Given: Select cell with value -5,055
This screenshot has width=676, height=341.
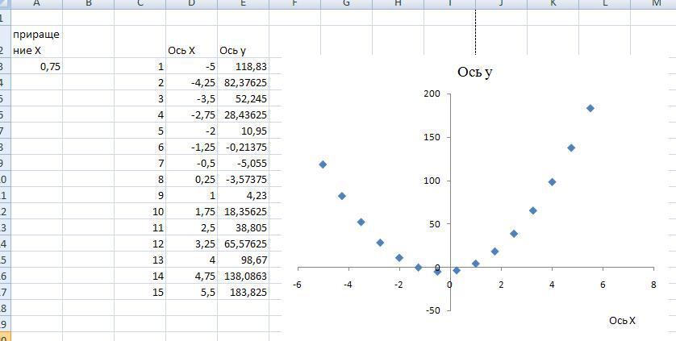Looking at the screenshot, I should coord(243,164).
